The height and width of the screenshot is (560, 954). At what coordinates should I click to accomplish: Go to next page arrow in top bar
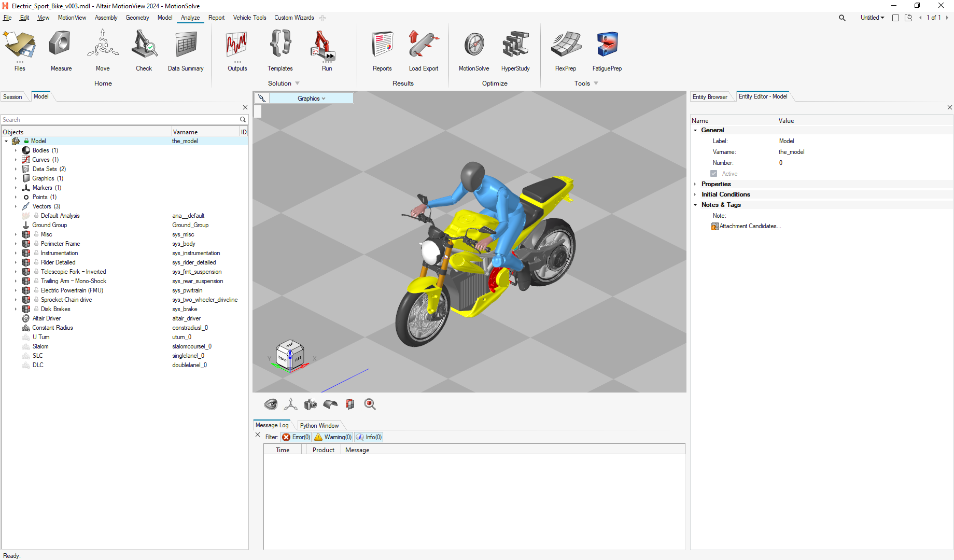pos(947,18)
